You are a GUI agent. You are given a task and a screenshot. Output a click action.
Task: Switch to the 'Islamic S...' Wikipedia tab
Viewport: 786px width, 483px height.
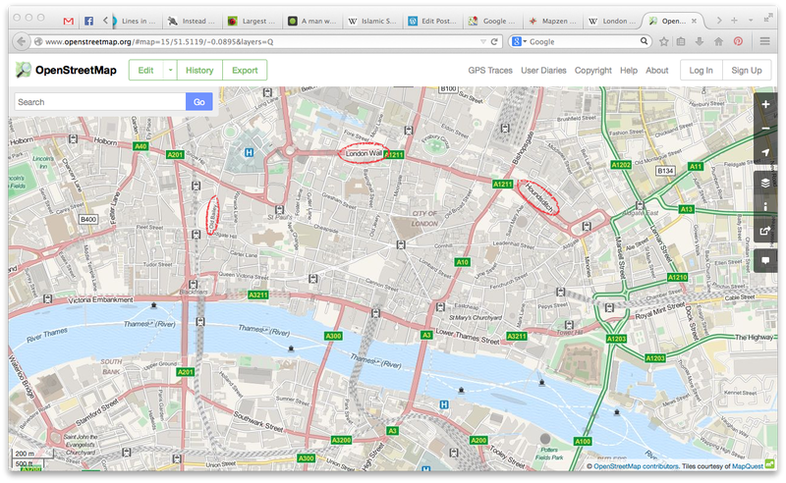(373, 21)
